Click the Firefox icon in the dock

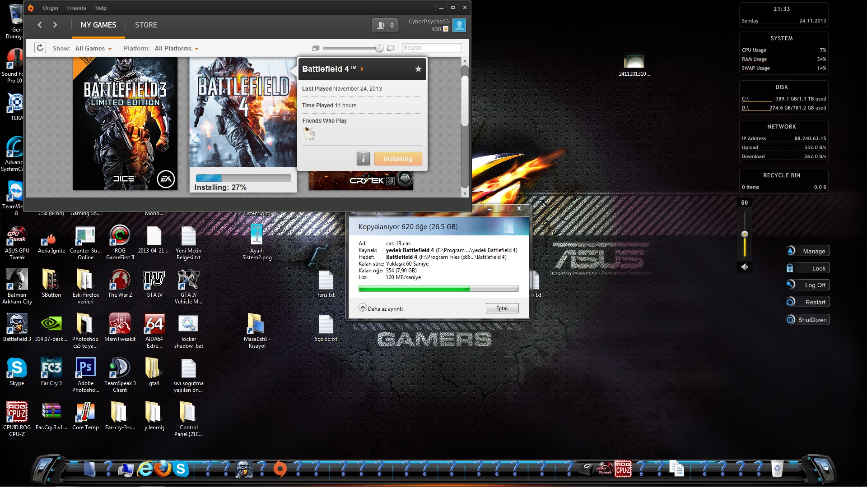[163, 469]
